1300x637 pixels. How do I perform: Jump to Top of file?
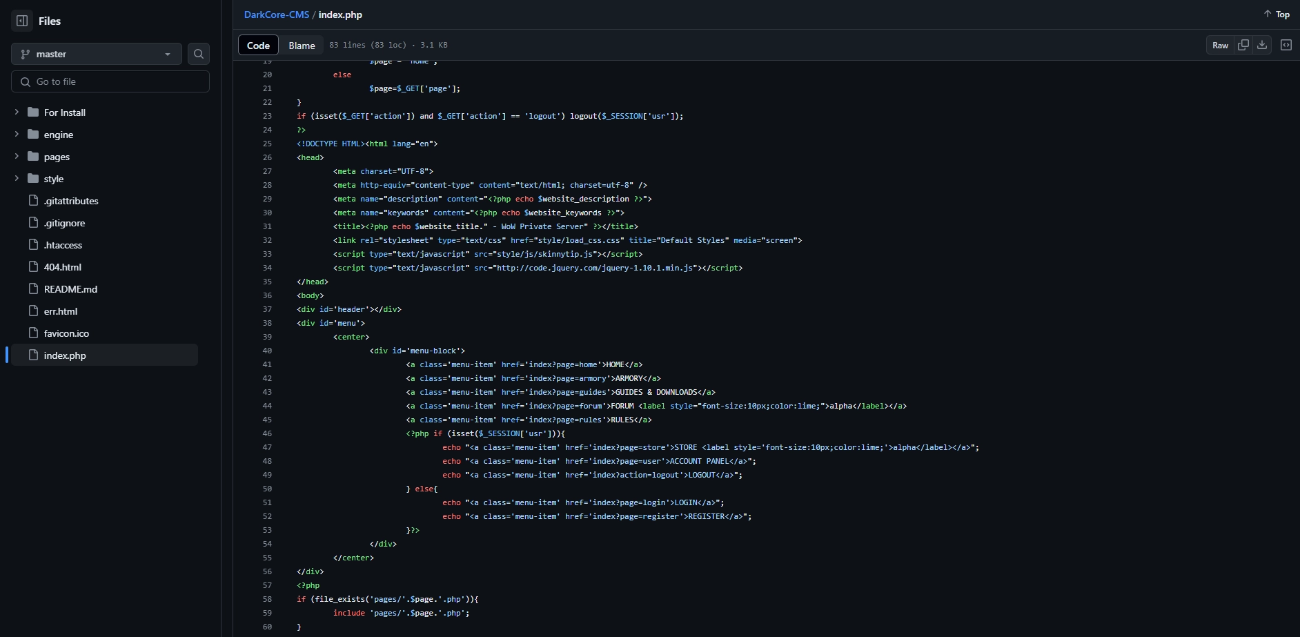click(x=1277, y=14)
